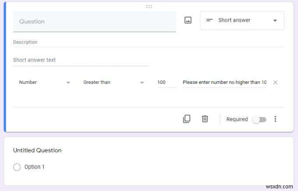Grab the drag handle dots at card top

pos(149,7)
